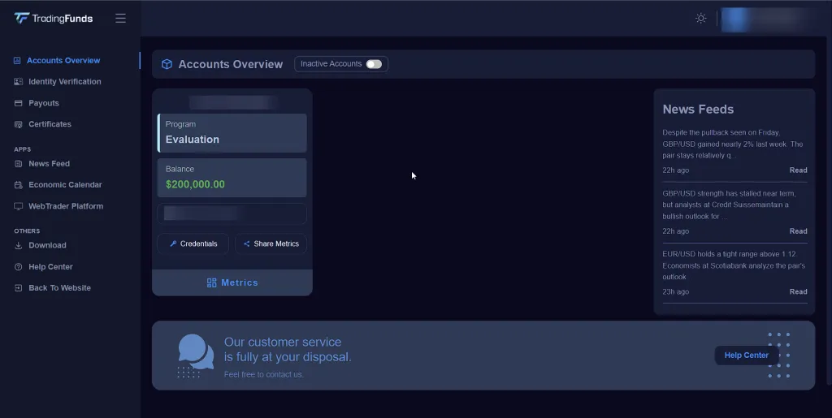832x418 pixels.
Task: Click the Download arrow icon
Action: point(19,245)
